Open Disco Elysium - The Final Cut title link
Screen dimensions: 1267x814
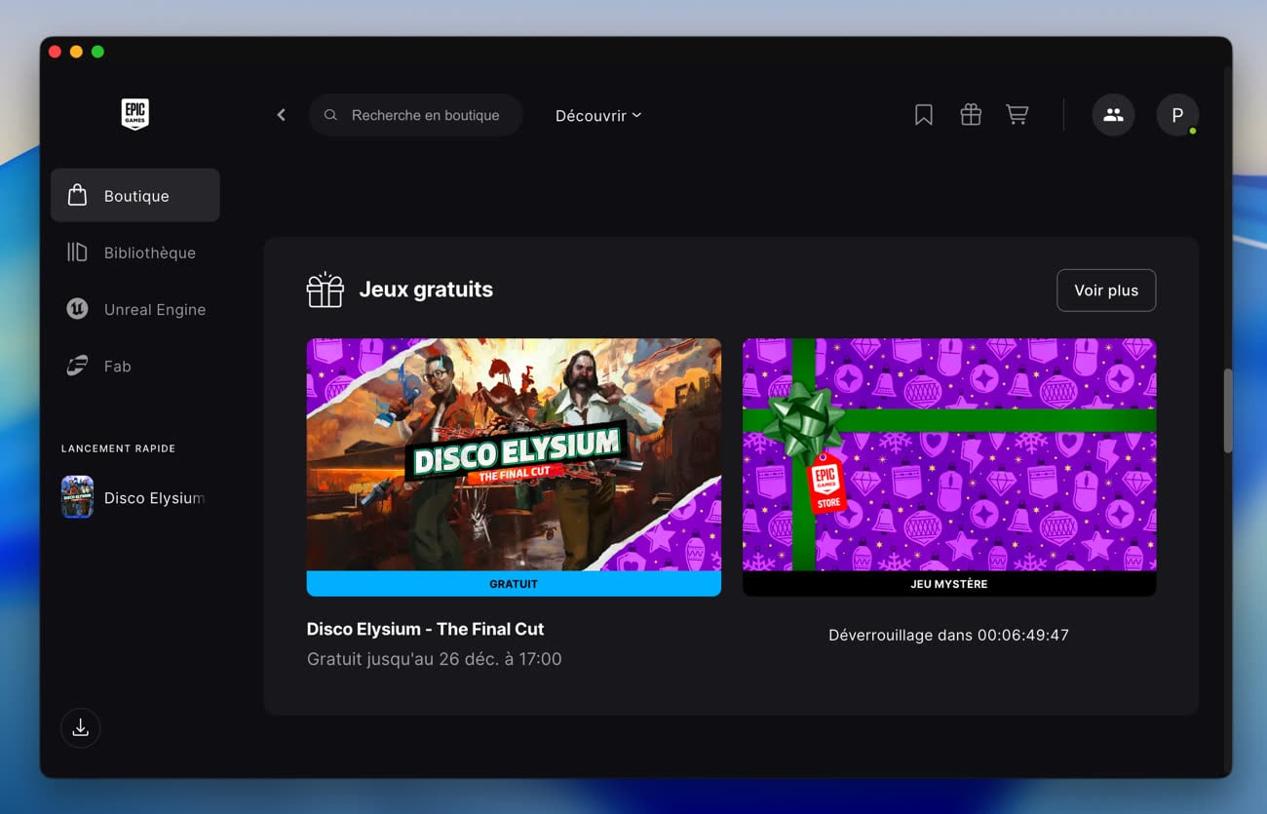point(425,629)
